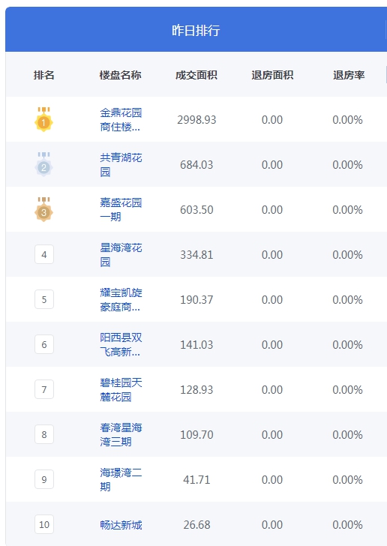387x546 pixels.
Task: Click the rank 9 badge
Action: pos(44,479)
